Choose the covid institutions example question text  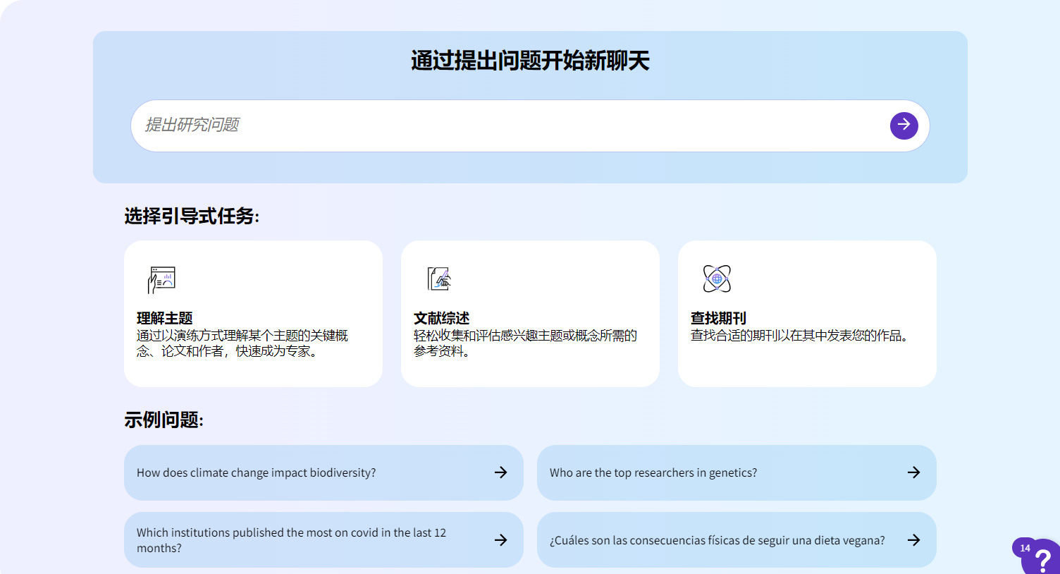click(291, 540)
